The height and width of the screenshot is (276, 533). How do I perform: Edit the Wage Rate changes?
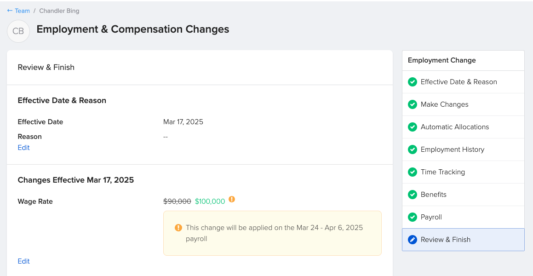(x=23, y=261)
